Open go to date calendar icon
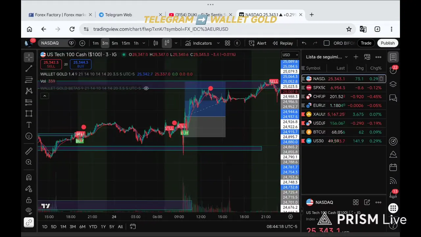This screenshot has height=237, width=421. (x=133, y=226)
